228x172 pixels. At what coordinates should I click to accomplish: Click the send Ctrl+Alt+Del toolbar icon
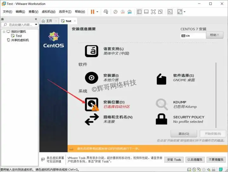coord(106,12)
